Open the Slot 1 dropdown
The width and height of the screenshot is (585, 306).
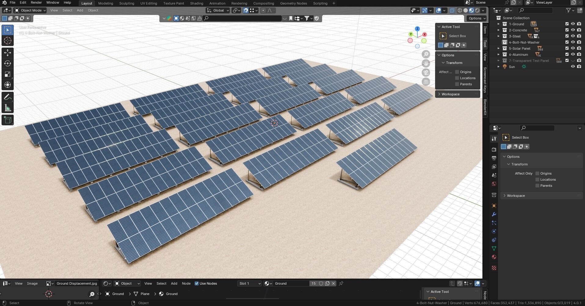(250, 283)
